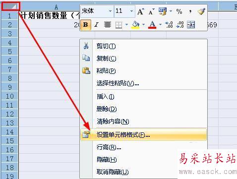
Task: Choose 行高(R)... menu item
Action: 143,147
